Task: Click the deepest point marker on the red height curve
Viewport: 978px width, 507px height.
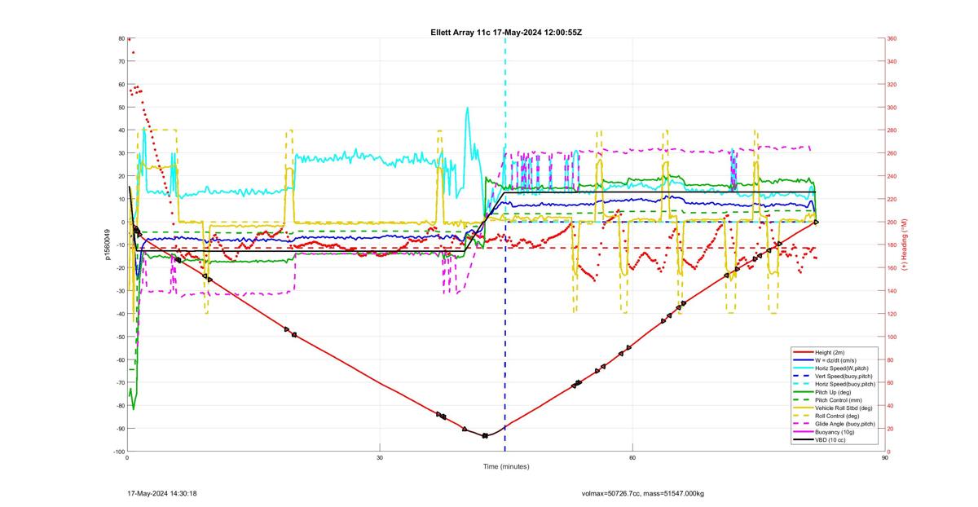Action: [485, 436]
